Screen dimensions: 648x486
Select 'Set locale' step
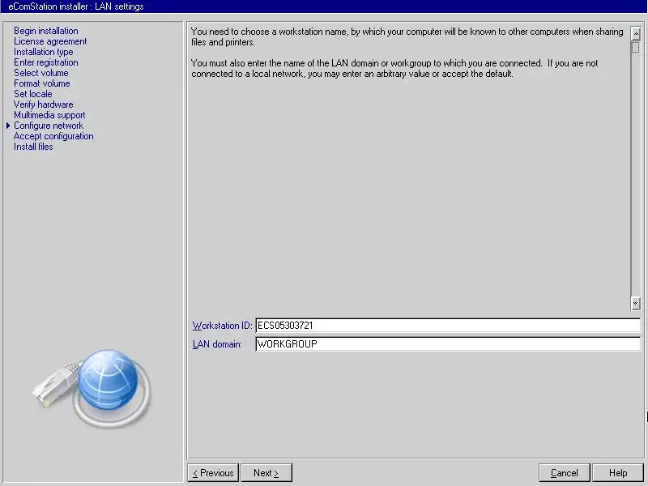(x=33, y=94)
